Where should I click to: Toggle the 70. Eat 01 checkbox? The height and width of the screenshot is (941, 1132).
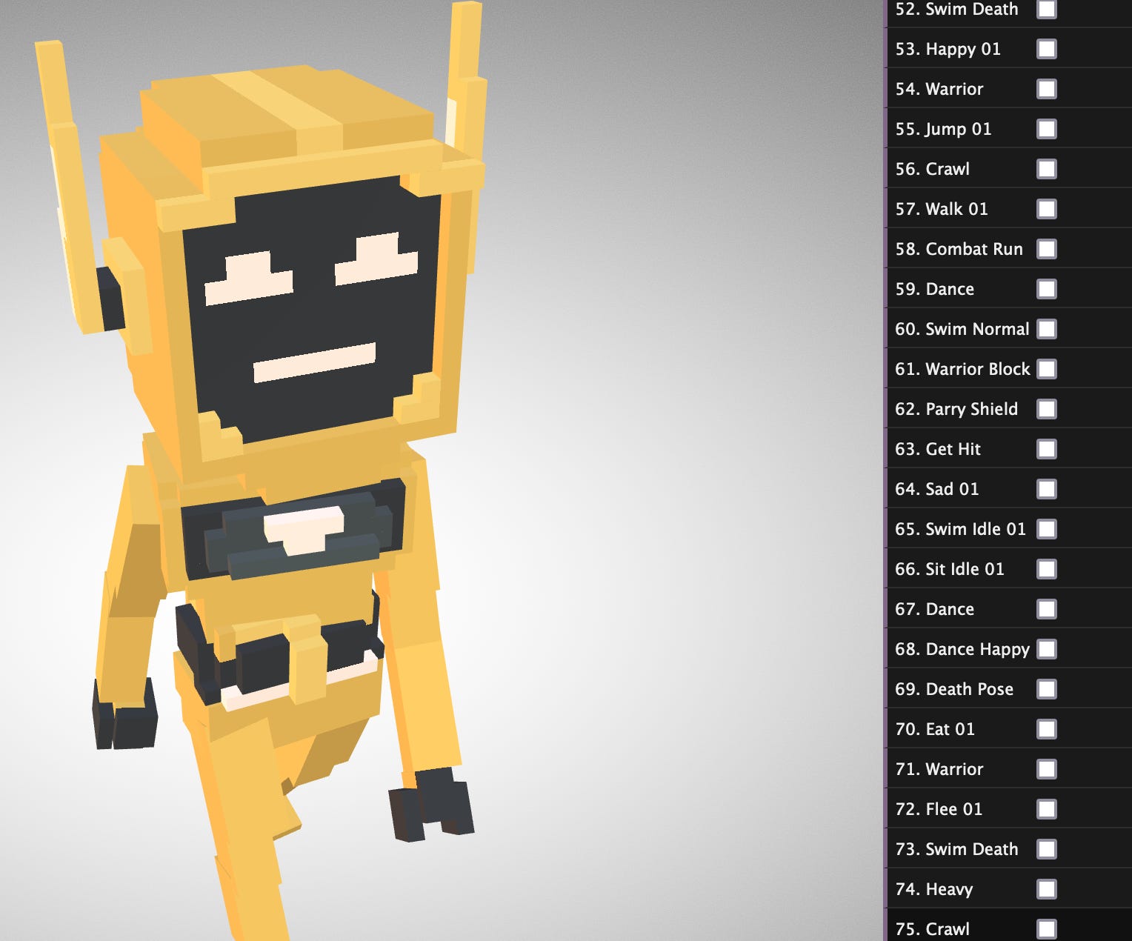[1046, 729]
